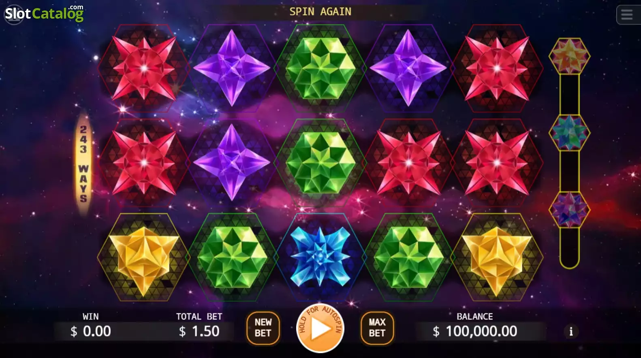Screen dimensions: 641x358
Task: Select the blue star gem on the middle reel
Action: coord(320,257)
